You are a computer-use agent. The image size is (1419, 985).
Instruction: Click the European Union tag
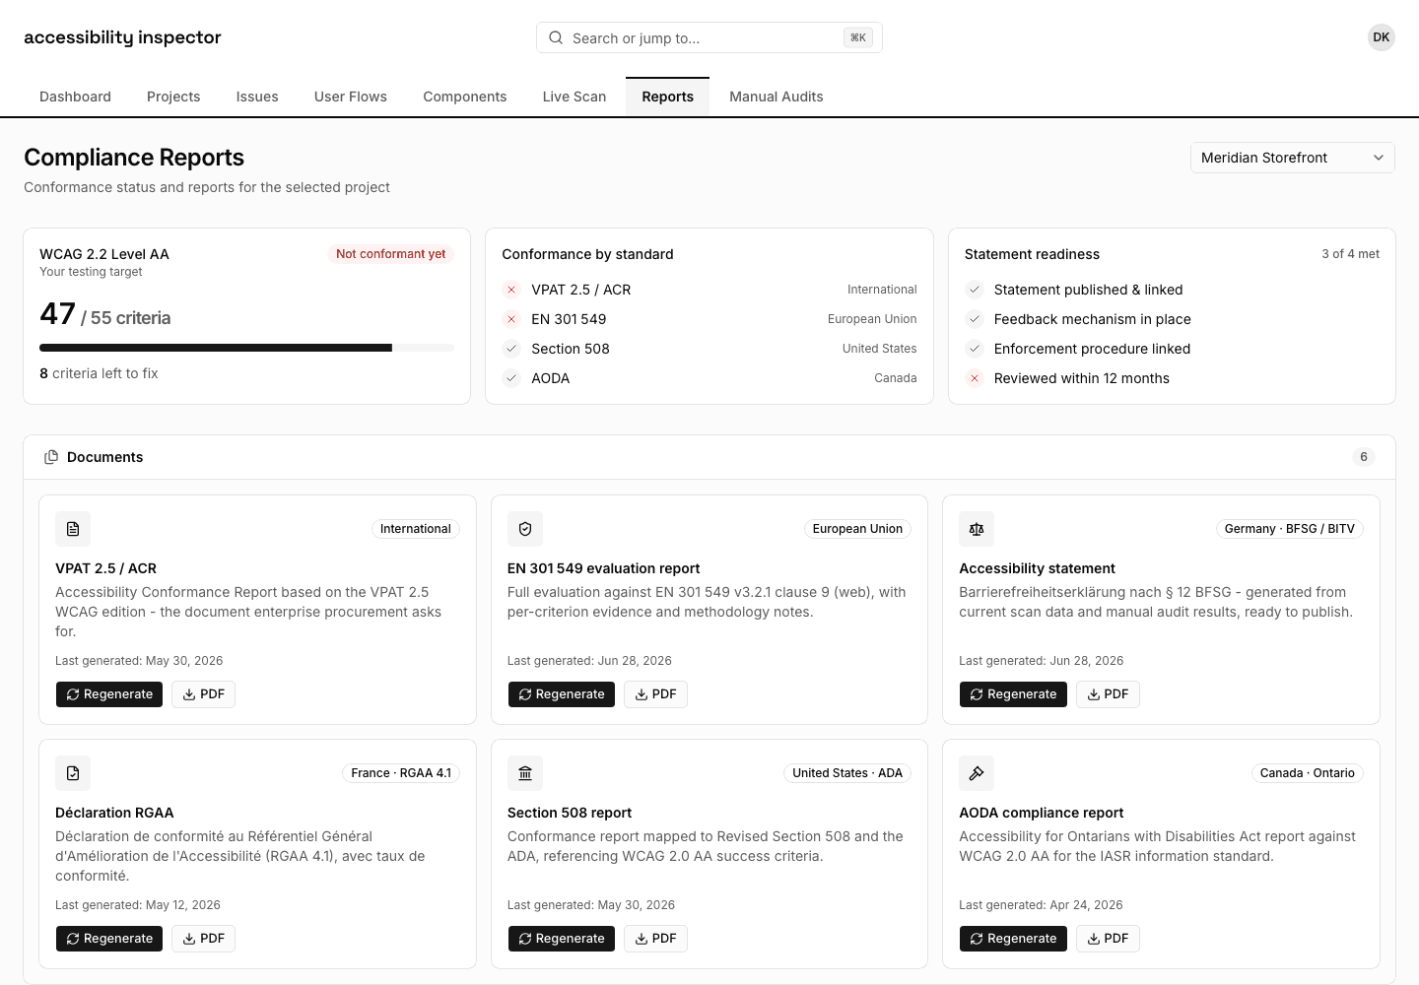point(857,529)
